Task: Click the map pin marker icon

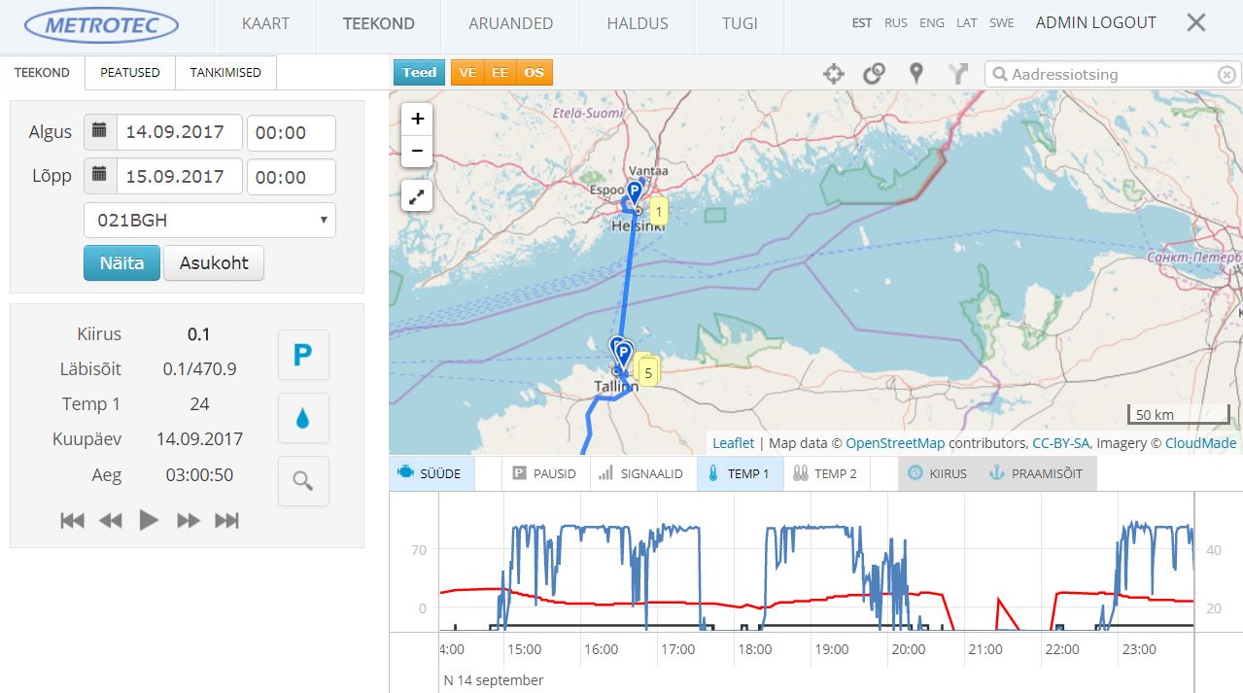Action: point(915,74)
